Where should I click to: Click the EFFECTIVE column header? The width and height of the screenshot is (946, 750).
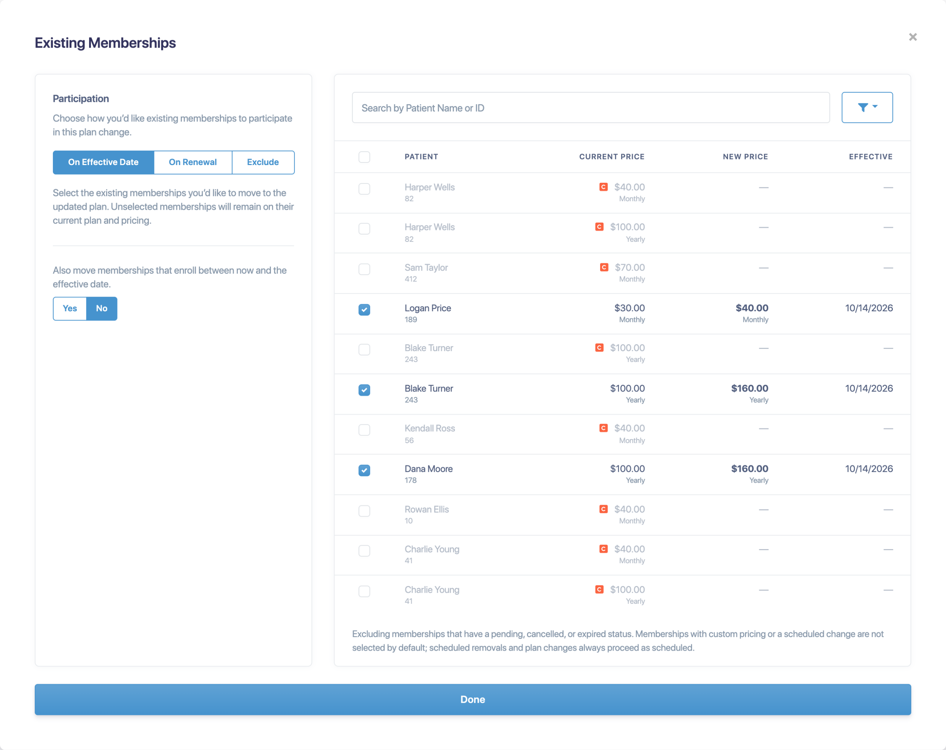871,157
